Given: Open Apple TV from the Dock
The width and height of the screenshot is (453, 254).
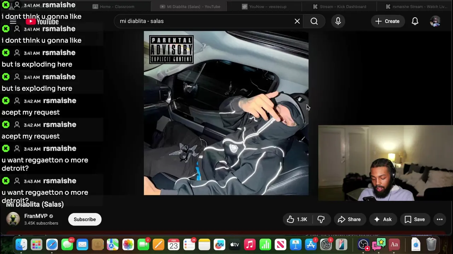Looking at the screenshot, I should pos(235,244).
